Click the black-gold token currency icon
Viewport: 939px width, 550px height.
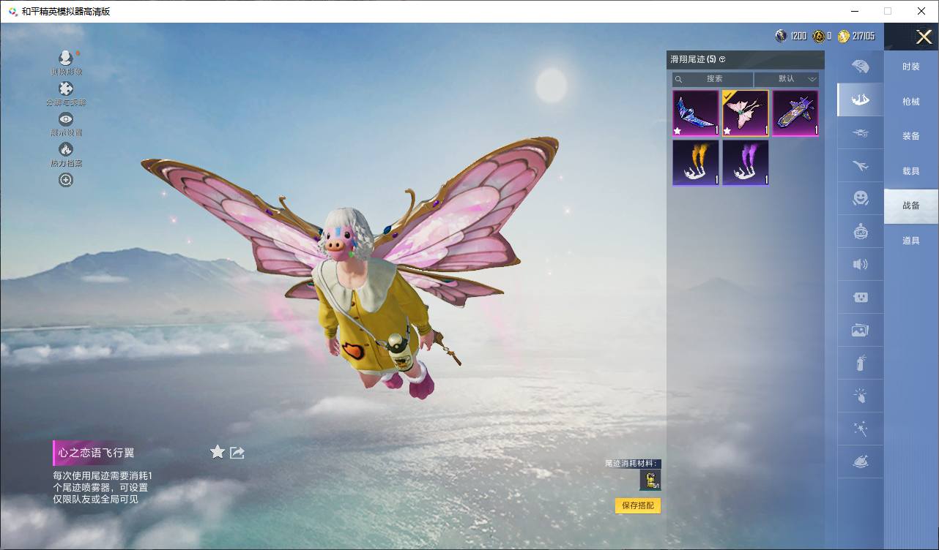(819, 36)
